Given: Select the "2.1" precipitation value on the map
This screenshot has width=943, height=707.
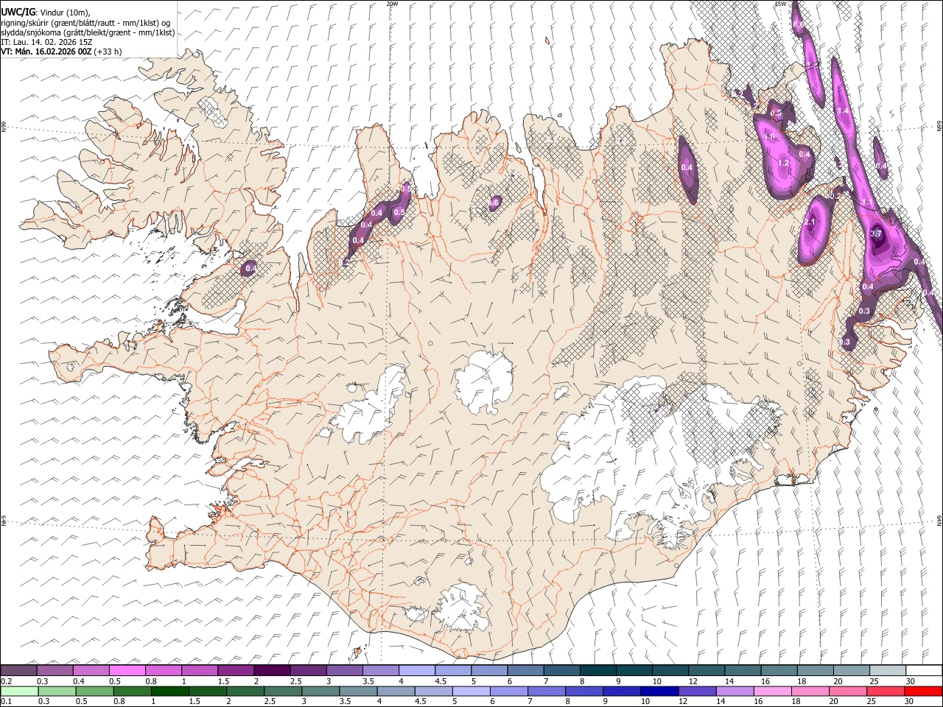Looking at the screenshot, I should 810,222.
